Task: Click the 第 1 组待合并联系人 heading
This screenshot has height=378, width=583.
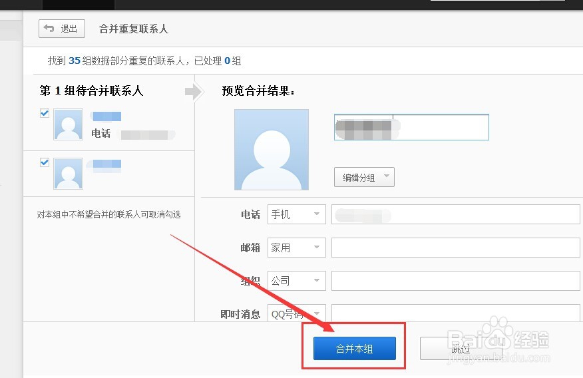Action: 91,91
